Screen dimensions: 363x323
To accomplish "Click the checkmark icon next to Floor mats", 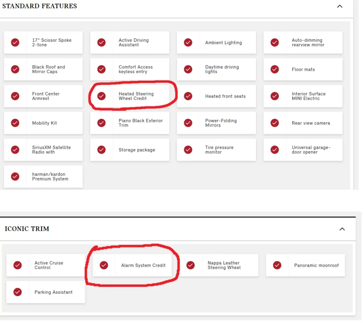I will (x=275, y=69).
